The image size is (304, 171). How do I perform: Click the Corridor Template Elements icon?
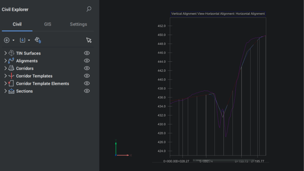point(11,83)
